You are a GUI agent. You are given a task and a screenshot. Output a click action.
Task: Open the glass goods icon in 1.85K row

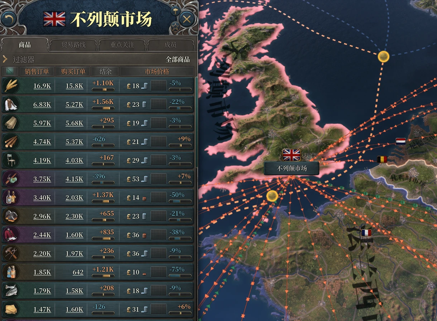[x=11, y=272]
